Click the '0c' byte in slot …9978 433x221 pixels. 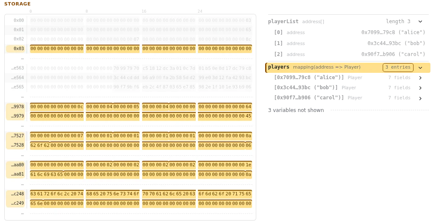tap(80, 107)
